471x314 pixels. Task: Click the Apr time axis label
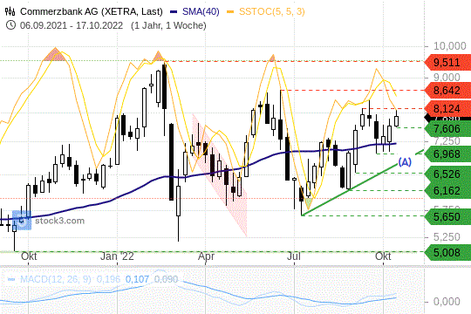point(206,256)
